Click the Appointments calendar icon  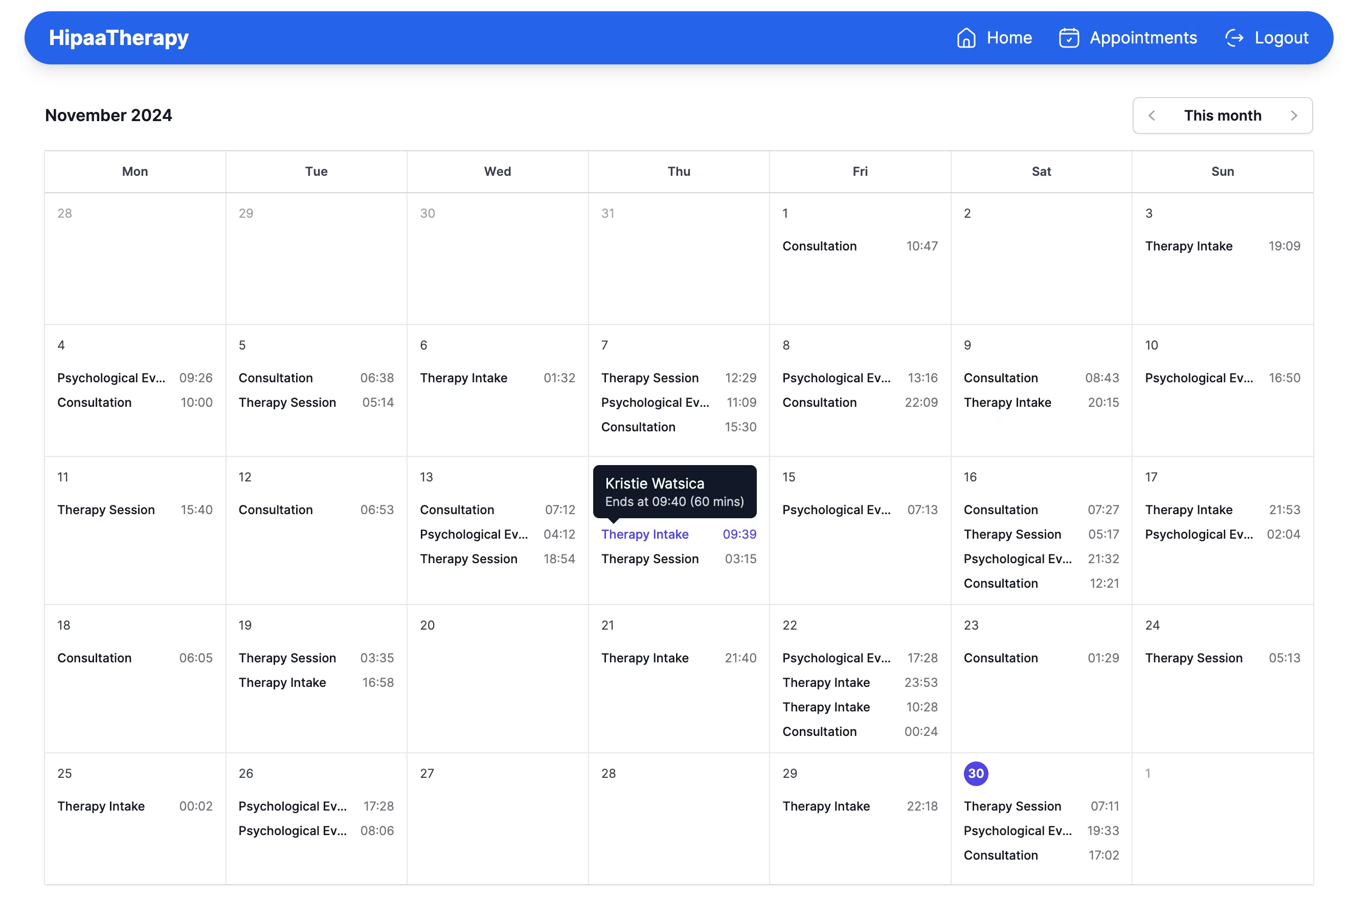pos(1070,37)
